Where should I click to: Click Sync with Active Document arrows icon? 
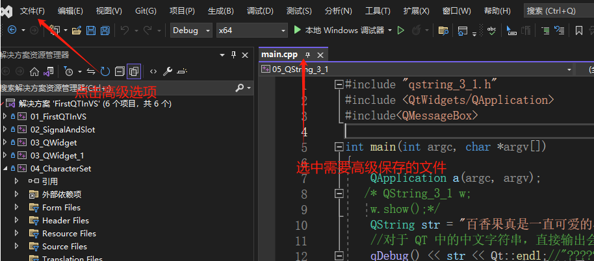pos(91,71)
